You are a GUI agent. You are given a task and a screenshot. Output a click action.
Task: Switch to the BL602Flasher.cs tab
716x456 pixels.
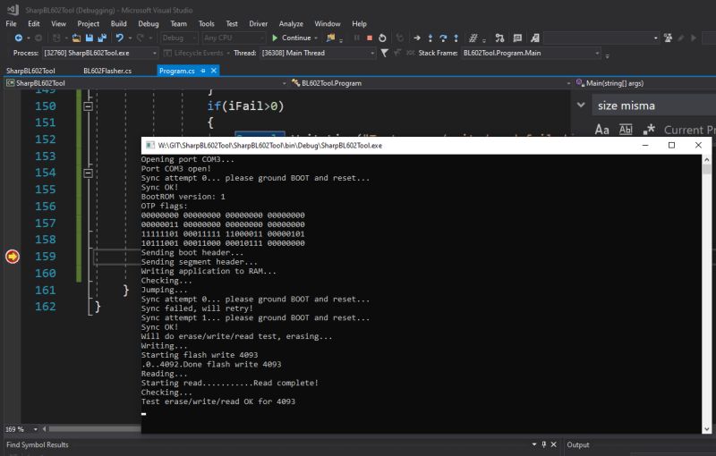coord(107,71)
